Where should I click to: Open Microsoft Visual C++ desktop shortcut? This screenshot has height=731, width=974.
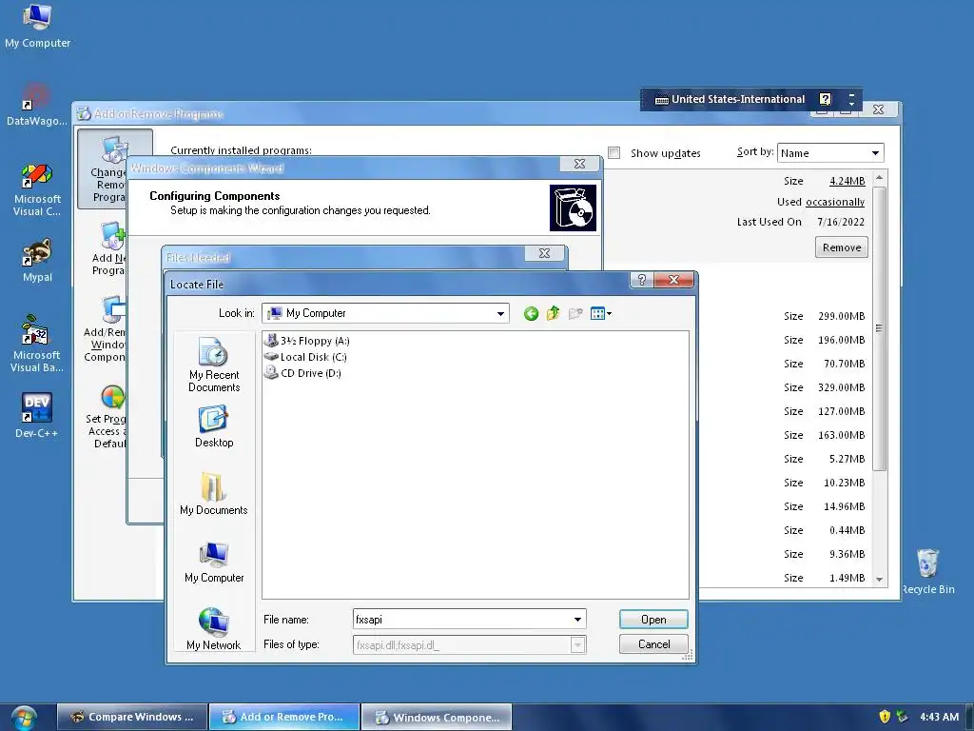pos(37,189)
